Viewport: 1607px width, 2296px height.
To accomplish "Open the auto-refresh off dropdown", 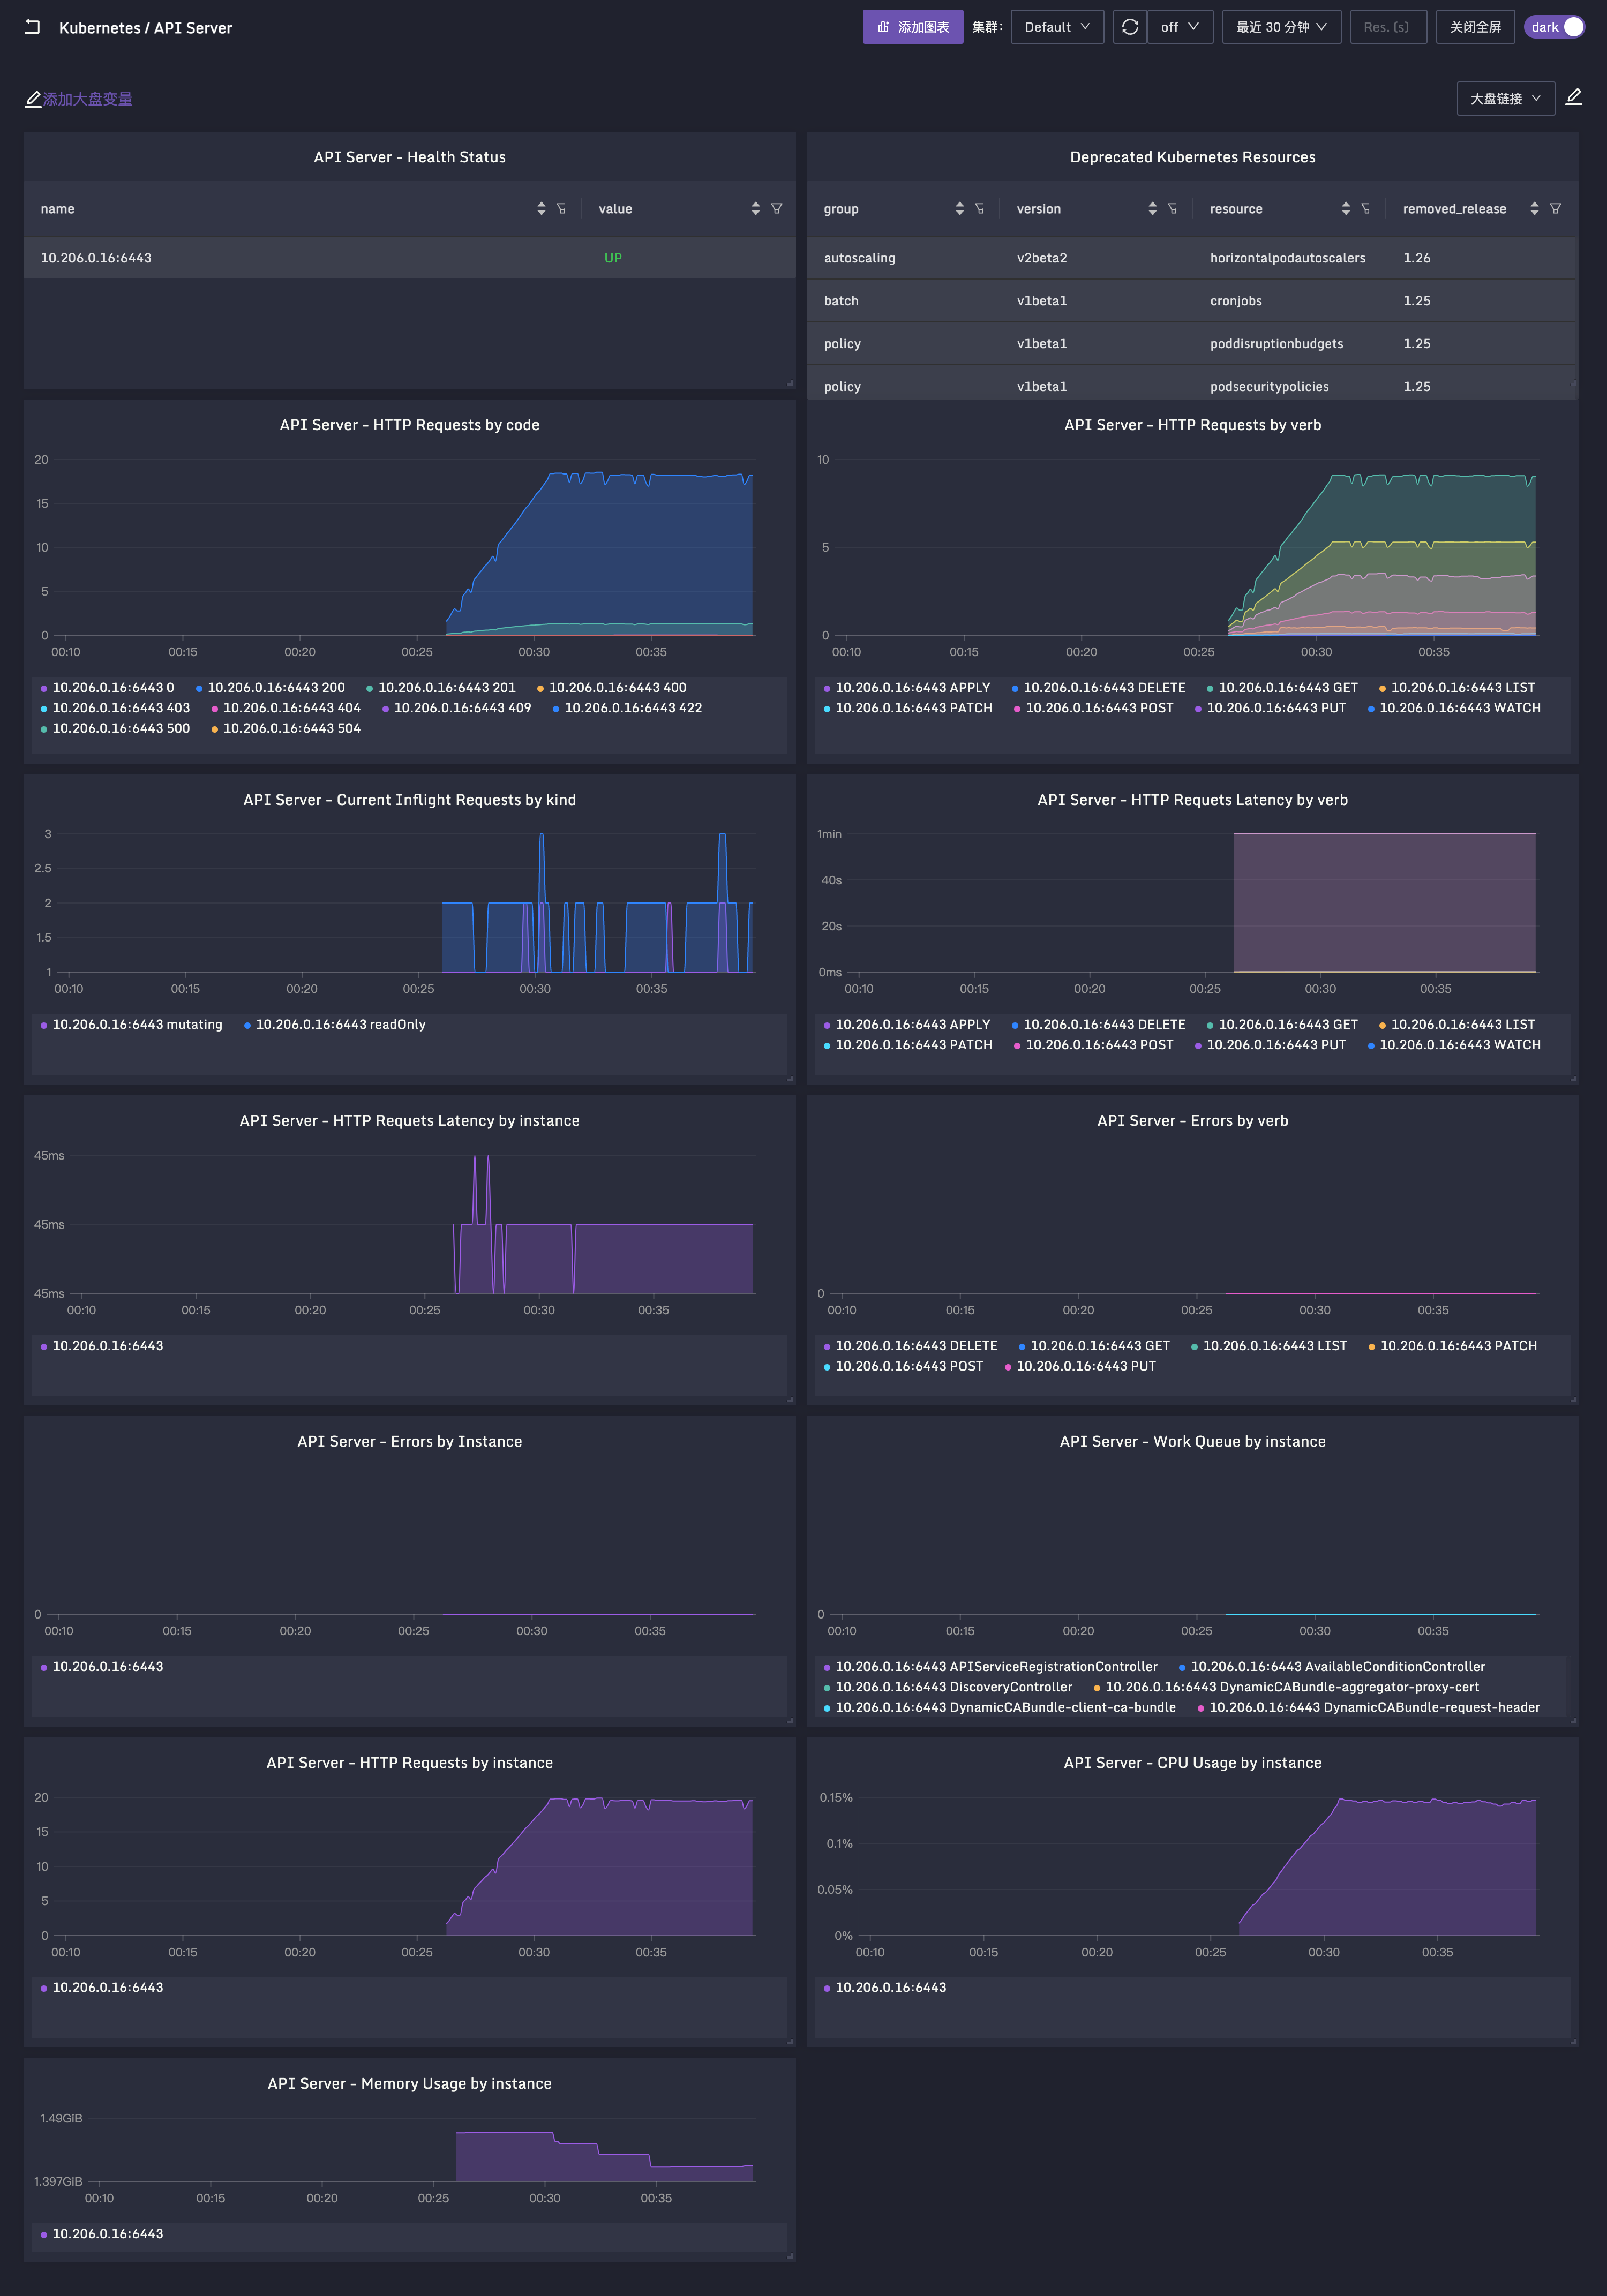I will tap(1180, 27).
